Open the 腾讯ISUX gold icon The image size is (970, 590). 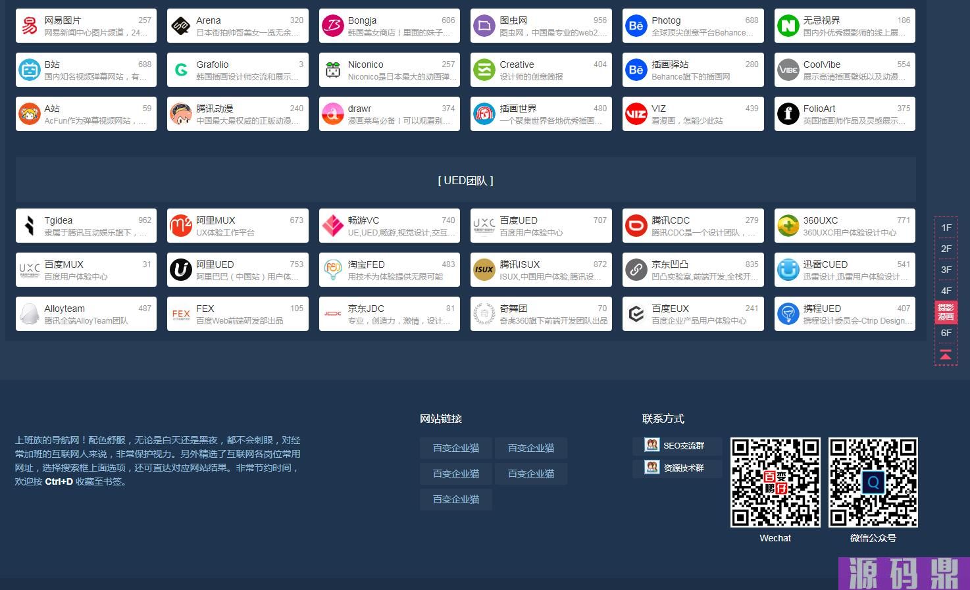tap(484, 270)
